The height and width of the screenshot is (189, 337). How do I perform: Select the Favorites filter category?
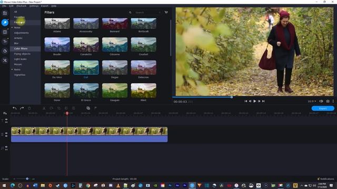[x=19, y=17]
